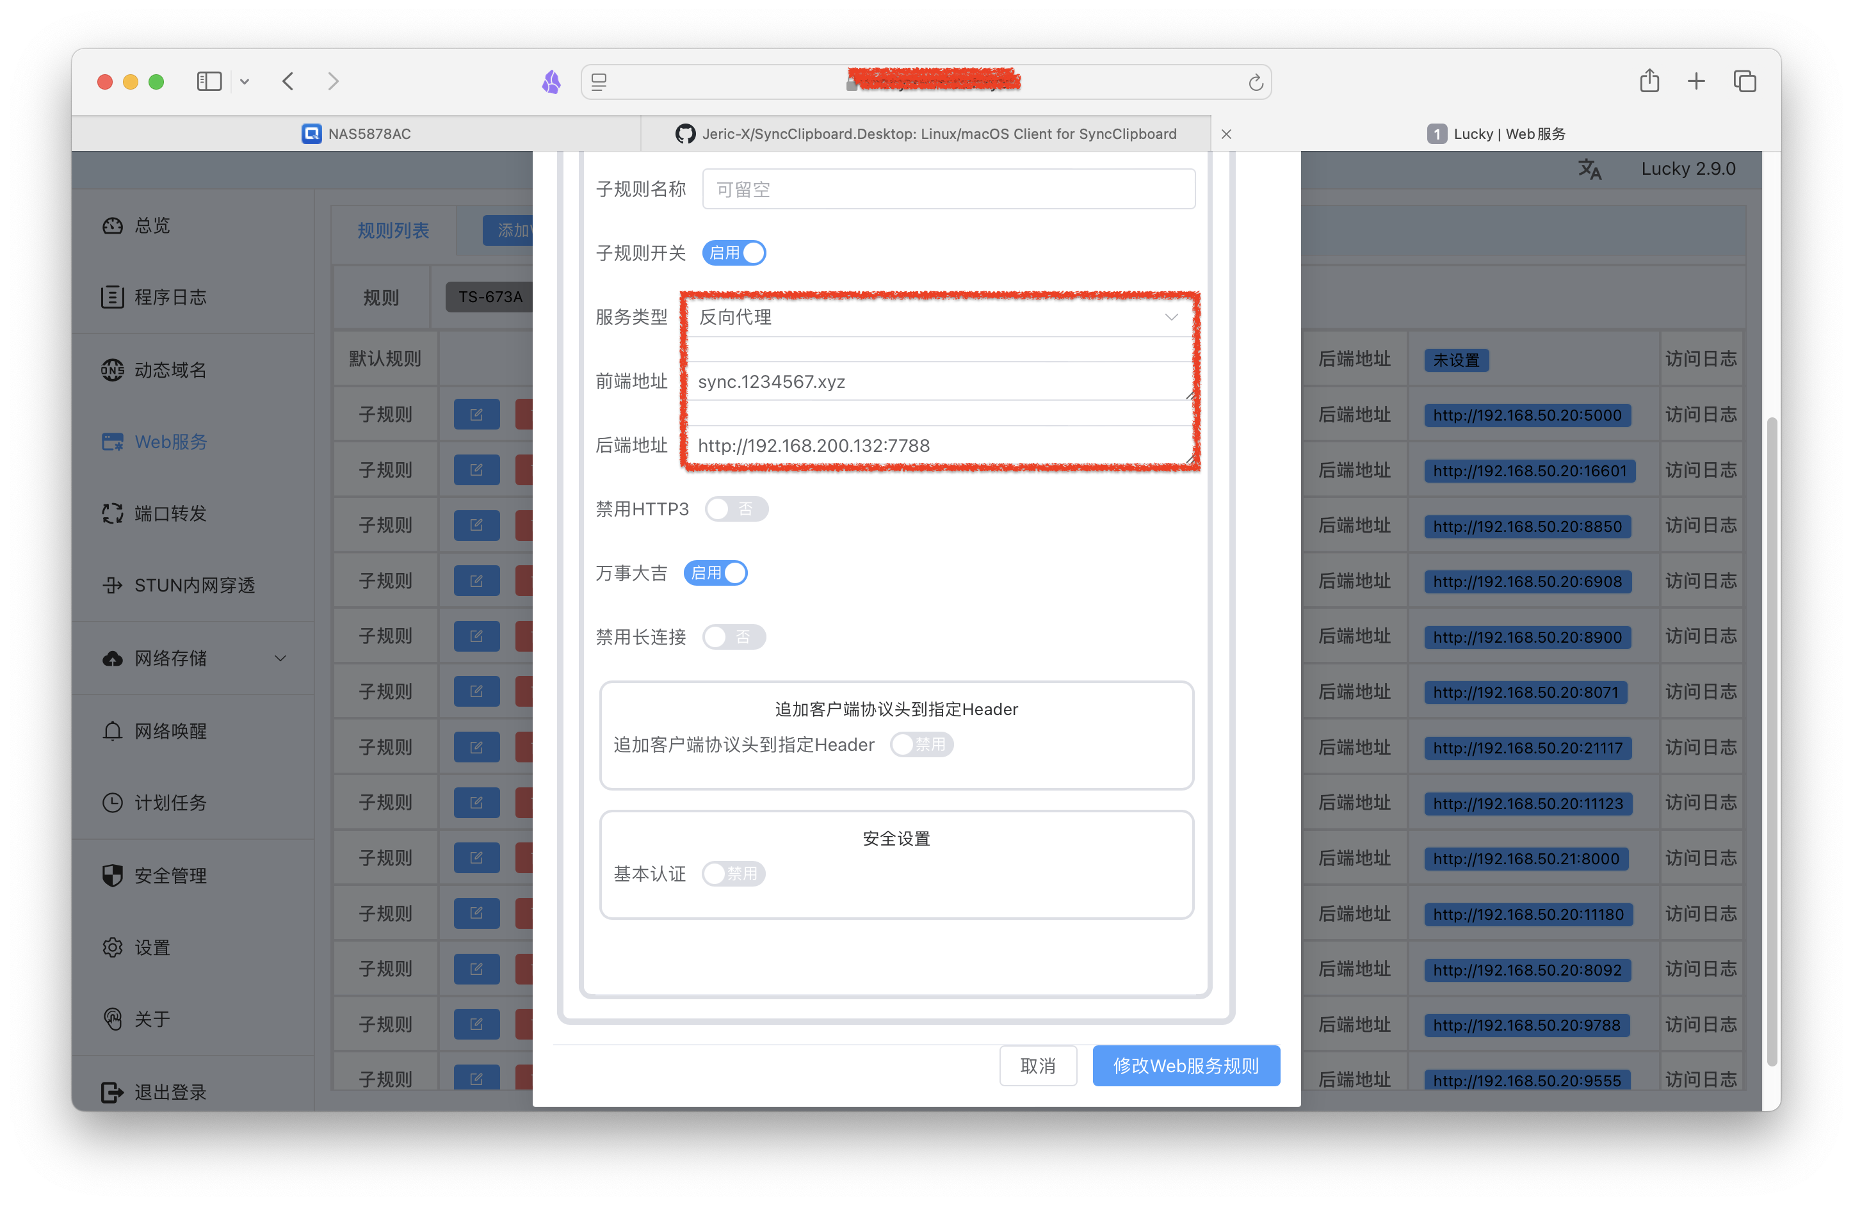
Task: Switch to Lucky | Web服务 tab
Action: pos(1496,134)
